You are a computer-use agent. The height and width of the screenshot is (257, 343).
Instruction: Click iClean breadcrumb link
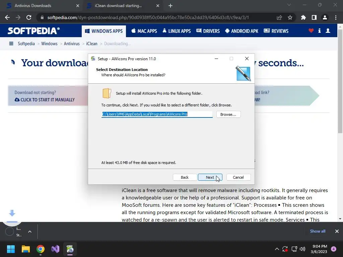point(92,44)
